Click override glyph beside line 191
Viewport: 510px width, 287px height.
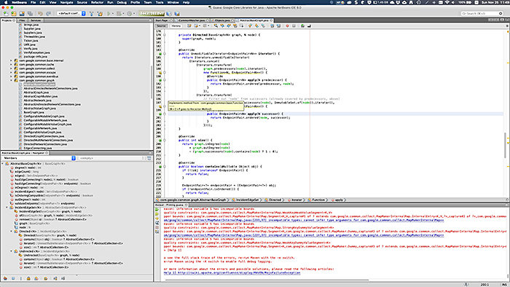(x=160, y=80)
